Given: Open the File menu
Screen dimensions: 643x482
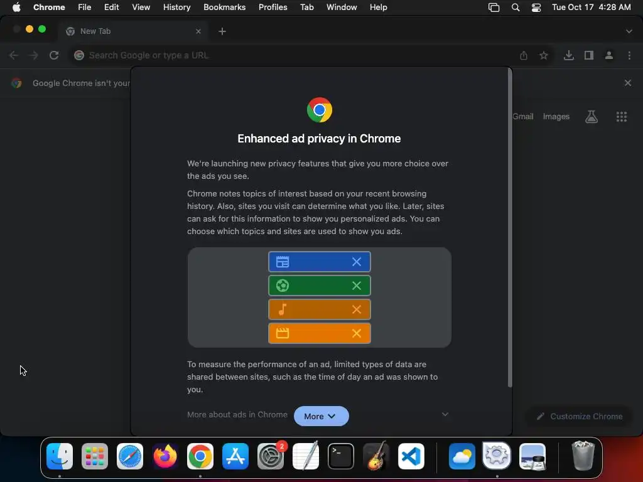Looking at the screenshot, I should [x=85, y=7].
